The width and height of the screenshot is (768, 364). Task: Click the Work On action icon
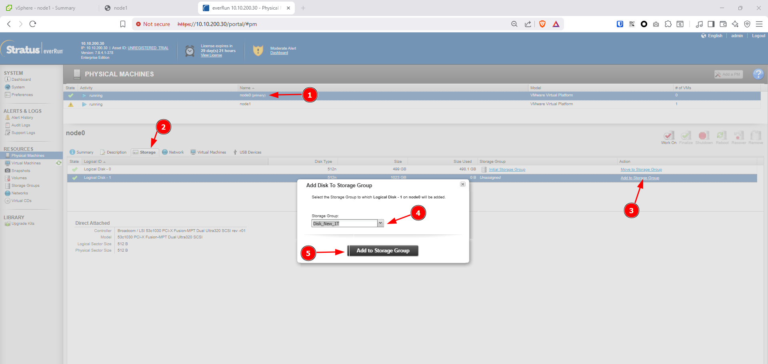click(668, 137)
